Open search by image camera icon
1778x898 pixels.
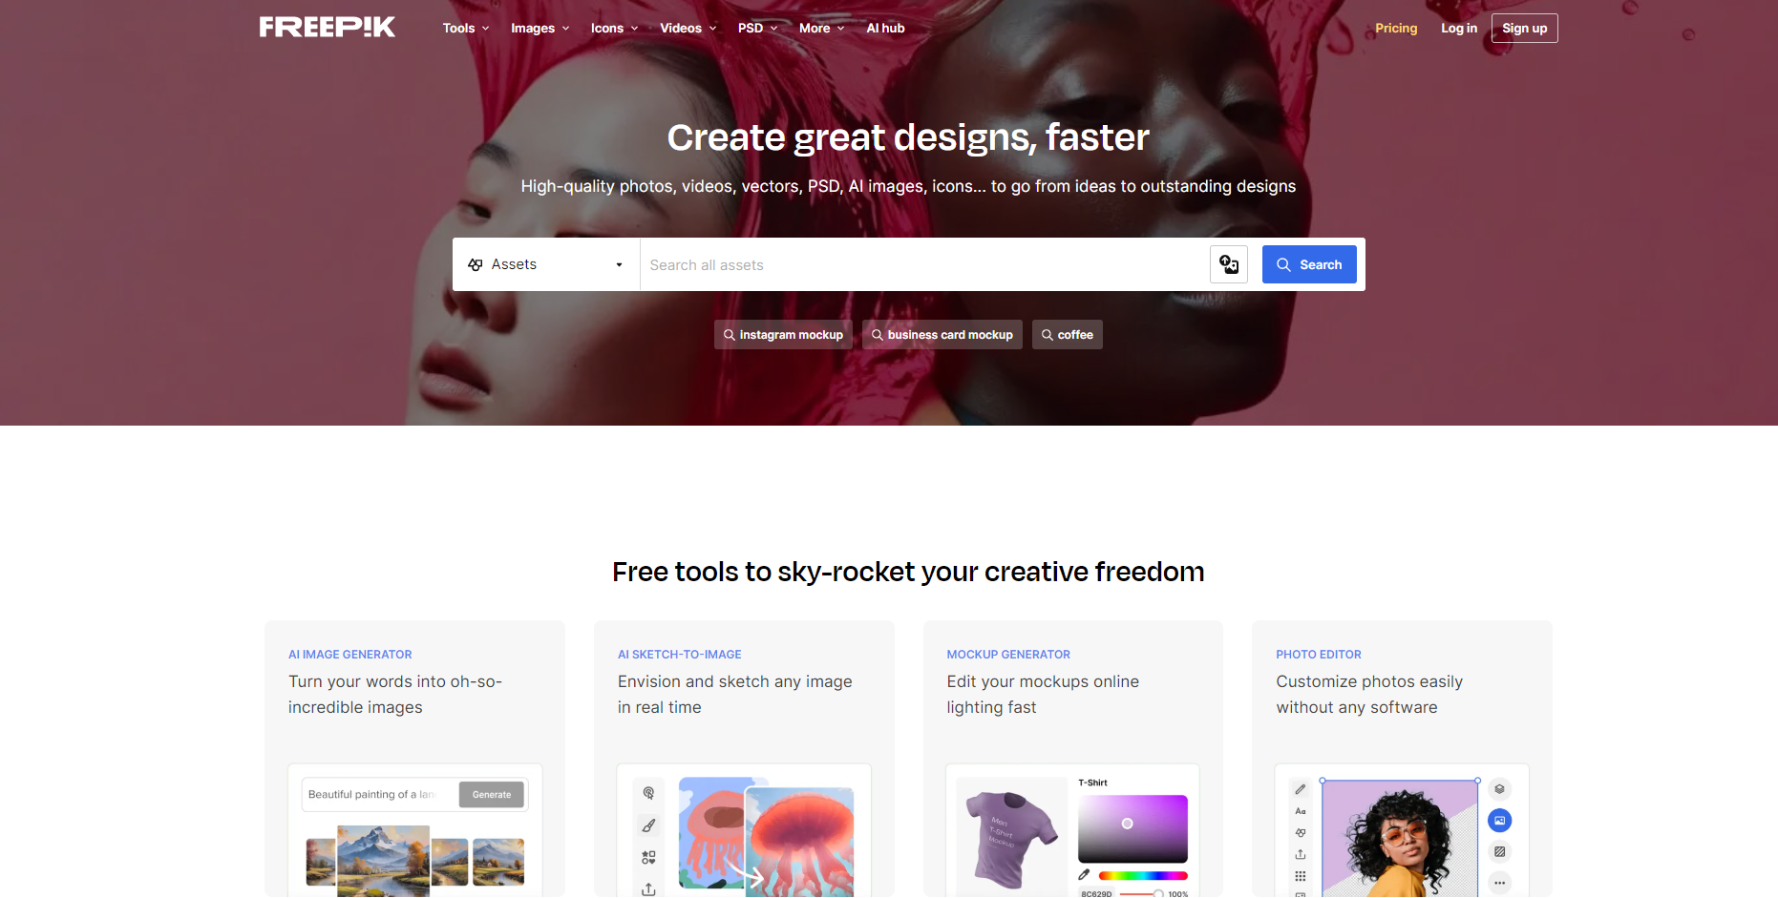pos(1229,264)
